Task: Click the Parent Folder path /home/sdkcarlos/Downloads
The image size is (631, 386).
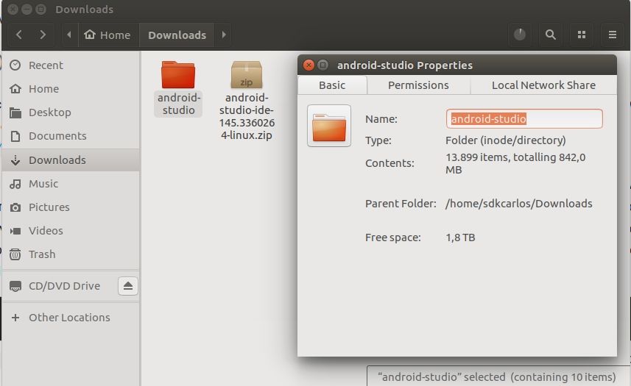Action: (519, 204)
